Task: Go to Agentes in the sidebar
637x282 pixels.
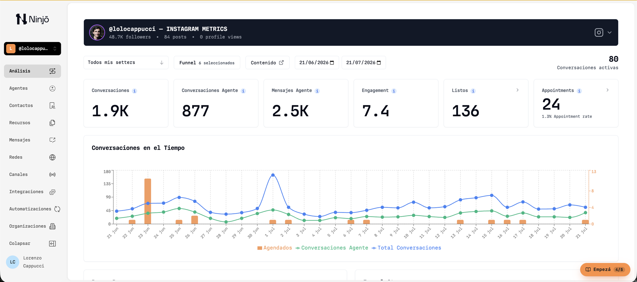Action: pos(32,88)
